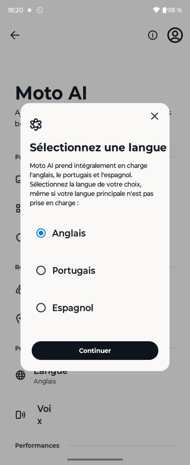Tap the Moto AI flower logo
The height and width of the screenshot is (465, 190).
[36, 125]
